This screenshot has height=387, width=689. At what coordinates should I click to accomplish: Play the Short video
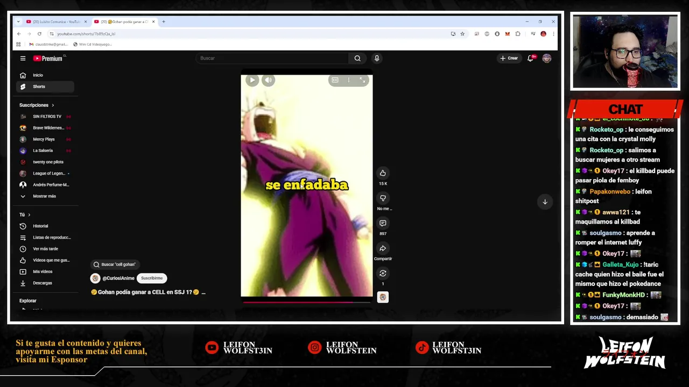252,80
